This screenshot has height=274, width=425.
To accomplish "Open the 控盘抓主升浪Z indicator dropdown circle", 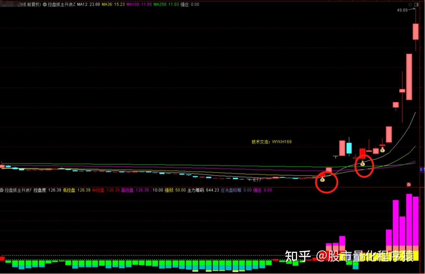I will point(45,4).
